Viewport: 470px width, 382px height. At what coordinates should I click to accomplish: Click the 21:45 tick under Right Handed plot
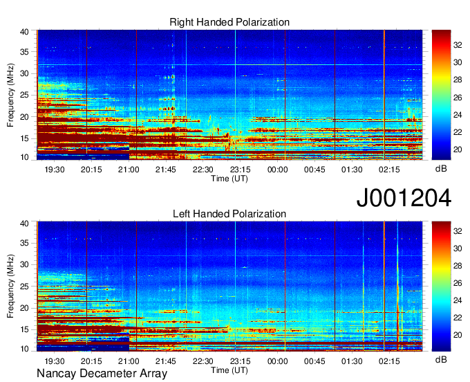[166, 170]
